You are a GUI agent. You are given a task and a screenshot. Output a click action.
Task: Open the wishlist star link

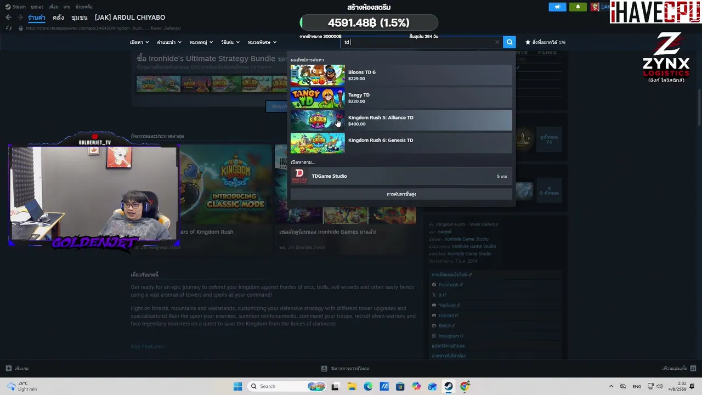545,42
